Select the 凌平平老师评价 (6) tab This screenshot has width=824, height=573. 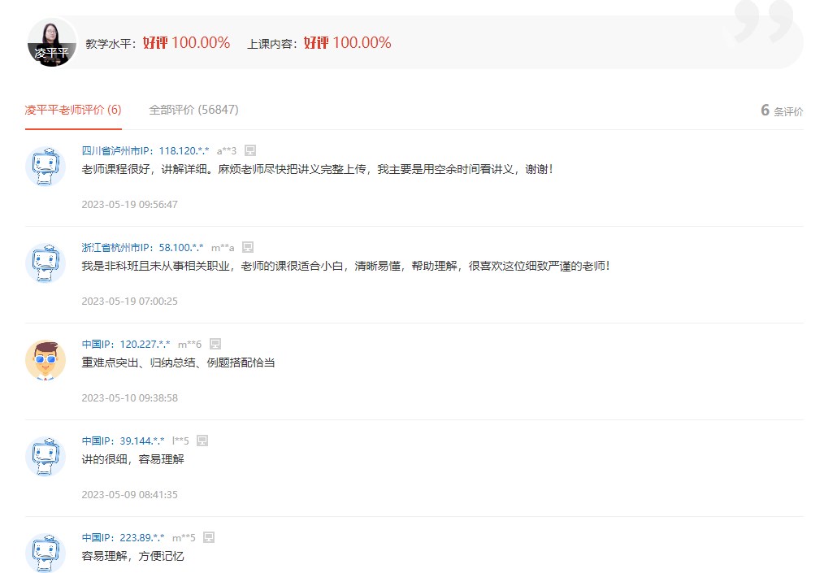click(73, 110)
